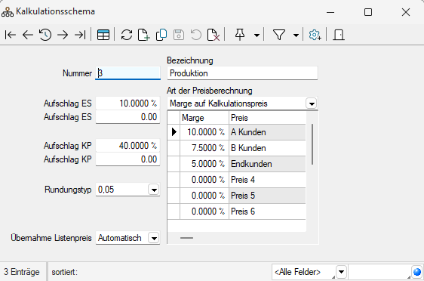Click the pin icon

click(240, 35)
